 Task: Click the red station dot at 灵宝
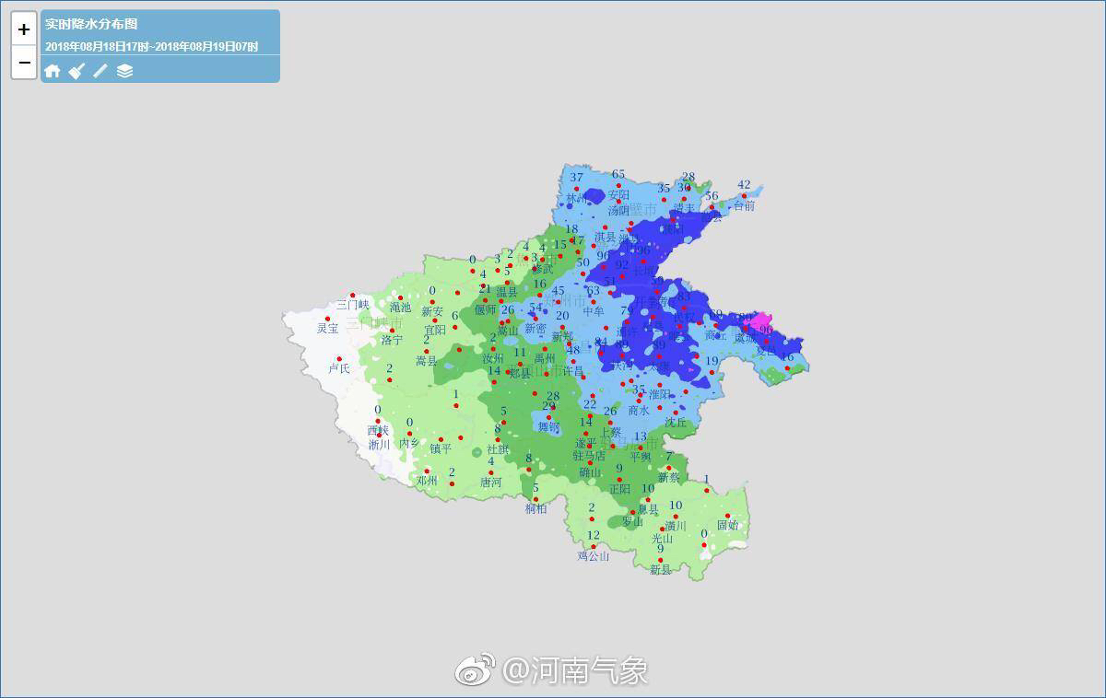pyautogui.click(x=327, y=319)
